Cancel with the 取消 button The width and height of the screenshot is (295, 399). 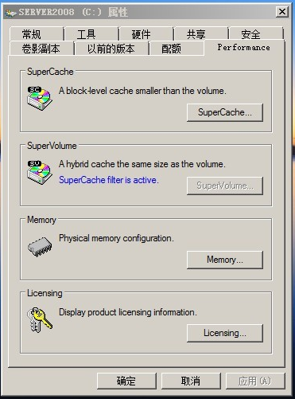click(x=191, y=381)
